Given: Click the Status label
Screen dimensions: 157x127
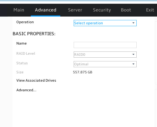Looking at the screenshot, I should 22,63.
